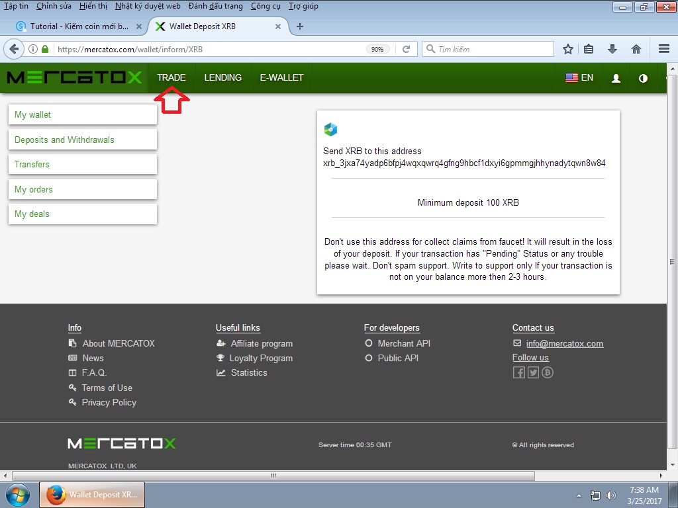Toggle the contrast theme icon

click(643, 78)
